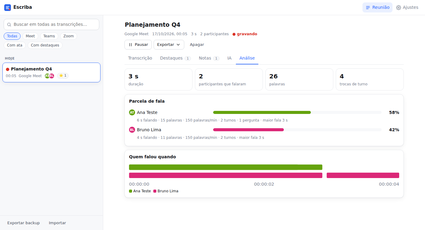Viewport: 425px width, 230px height.
Task: Open the Reunião view in the top bar
Action: click(x=377, y=8)
